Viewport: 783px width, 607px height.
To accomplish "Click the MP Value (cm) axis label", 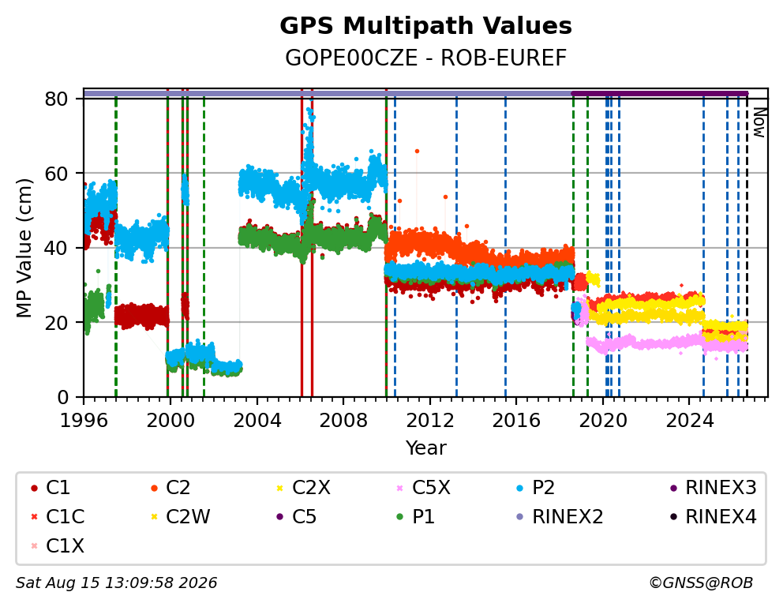I will [24, 248].
